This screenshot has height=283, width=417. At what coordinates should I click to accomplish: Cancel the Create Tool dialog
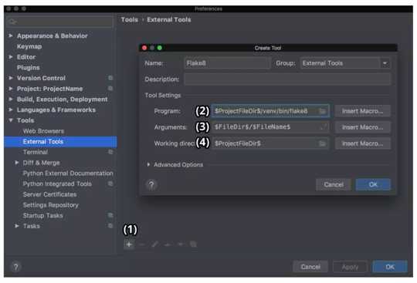(x=334, y=184)
